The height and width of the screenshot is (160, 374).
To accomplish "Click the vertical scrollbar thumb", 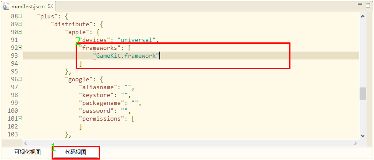I will coord(363,94).
